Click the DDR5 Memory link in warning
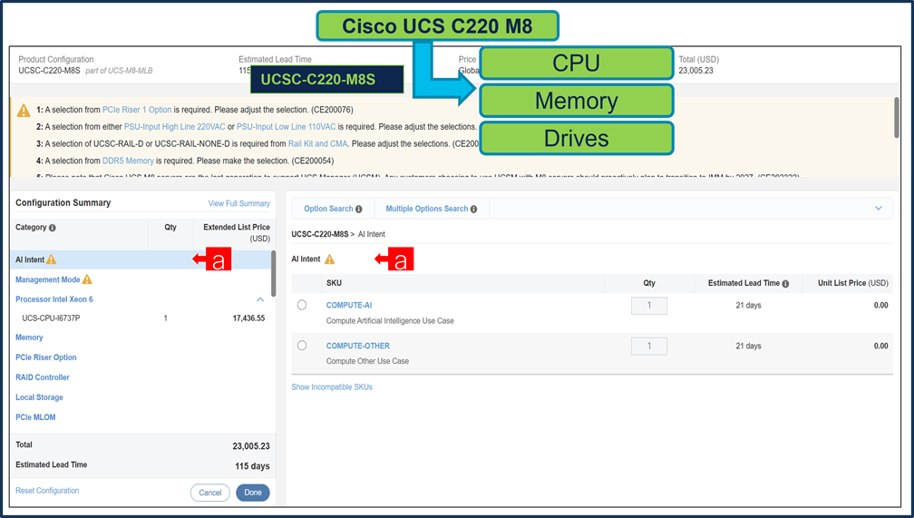The image size is (914, 518). tap(128, 161)
